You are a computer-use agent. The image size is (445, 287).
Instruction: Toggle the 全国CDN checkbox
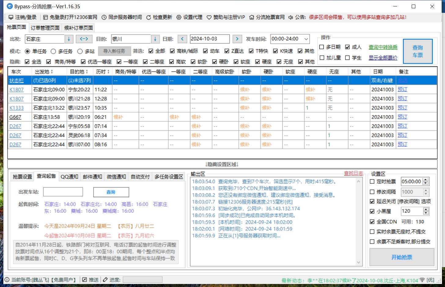point(372,222)
